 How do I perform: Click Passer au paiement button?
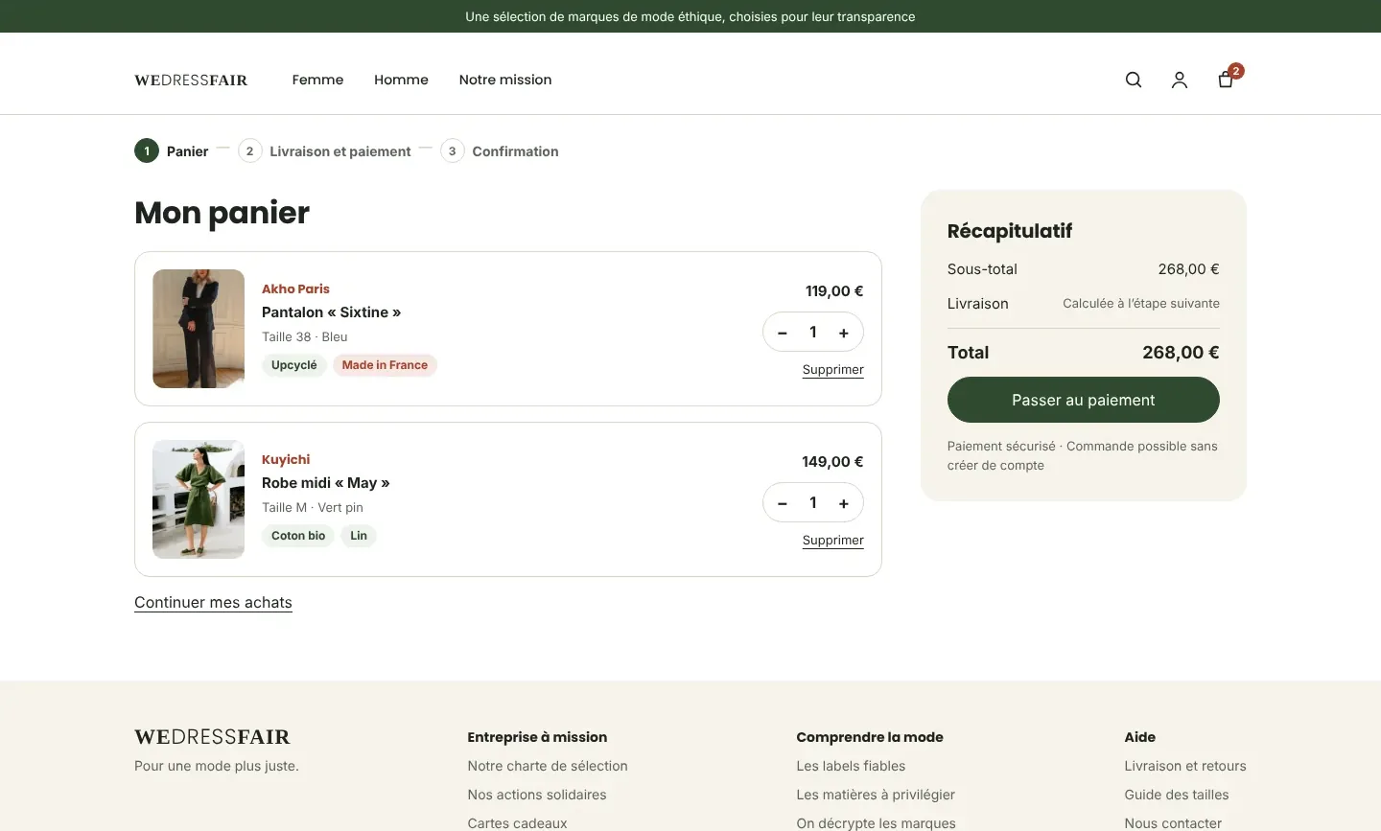tap(1084, 400)
